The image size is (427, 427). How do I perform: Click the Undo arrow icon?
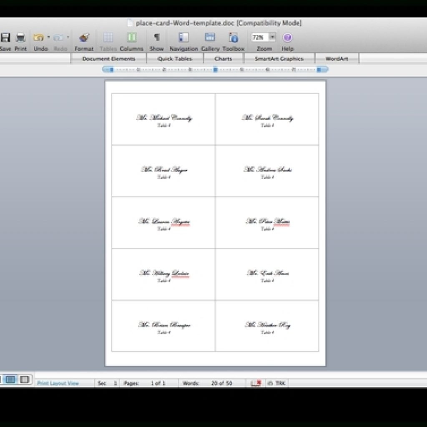click(x=39, y=38)
